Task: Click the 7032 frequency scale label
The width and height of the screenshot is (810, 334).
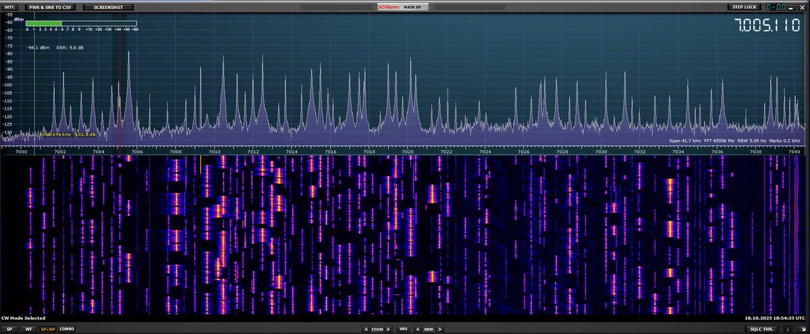Action: click(x=640, y=152)
